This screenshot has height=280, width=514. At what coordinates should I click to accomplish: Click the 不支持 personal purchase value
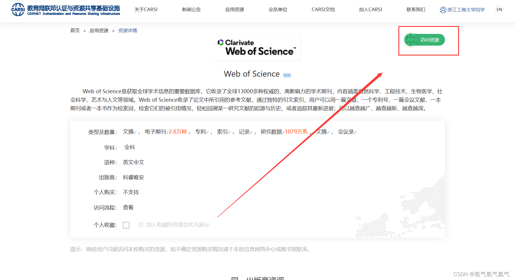[131, 192]
